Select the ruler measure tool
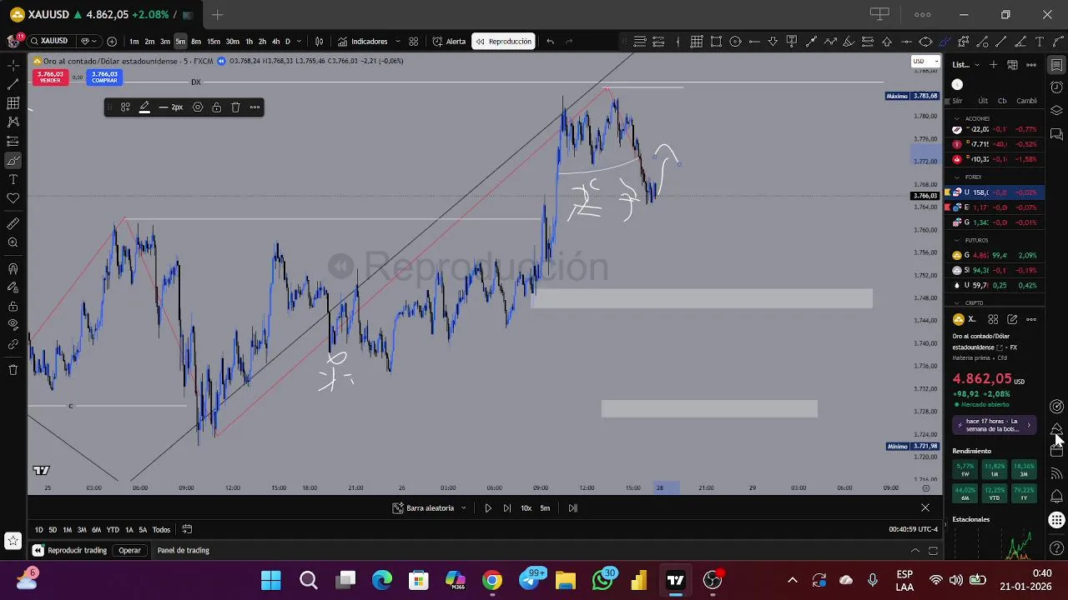This screenshot has height=600, width=1068. [13, 224]
